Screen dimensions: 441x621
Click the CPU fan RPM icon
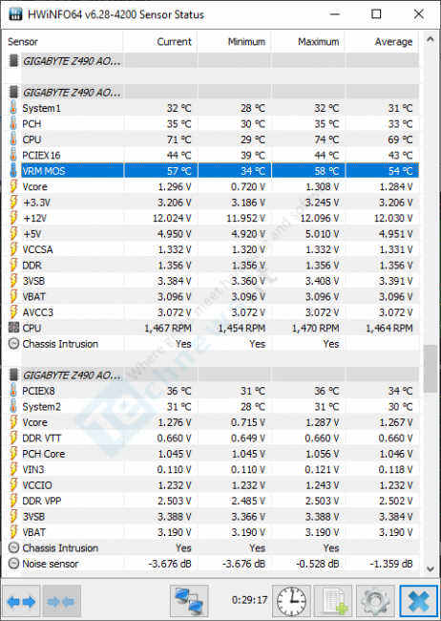point(13,328)
